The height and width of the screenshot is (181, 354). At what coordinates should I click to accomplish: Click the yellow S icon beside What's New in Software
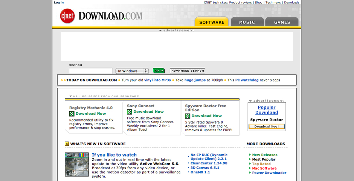pyautogui.click(x=67, y=144)
